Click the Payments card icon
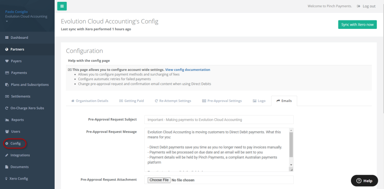This screenshot has height=189, width=384. tap(7, 73)
